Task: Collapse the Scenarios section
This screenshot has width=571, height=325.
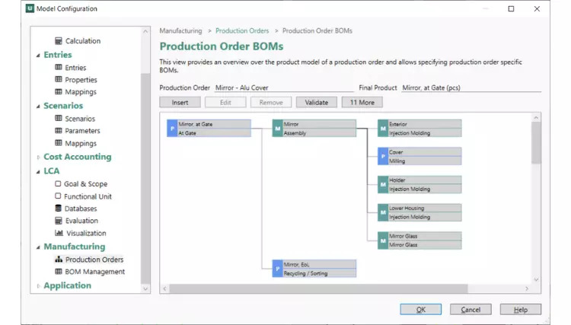Action: tap(39, 107)
